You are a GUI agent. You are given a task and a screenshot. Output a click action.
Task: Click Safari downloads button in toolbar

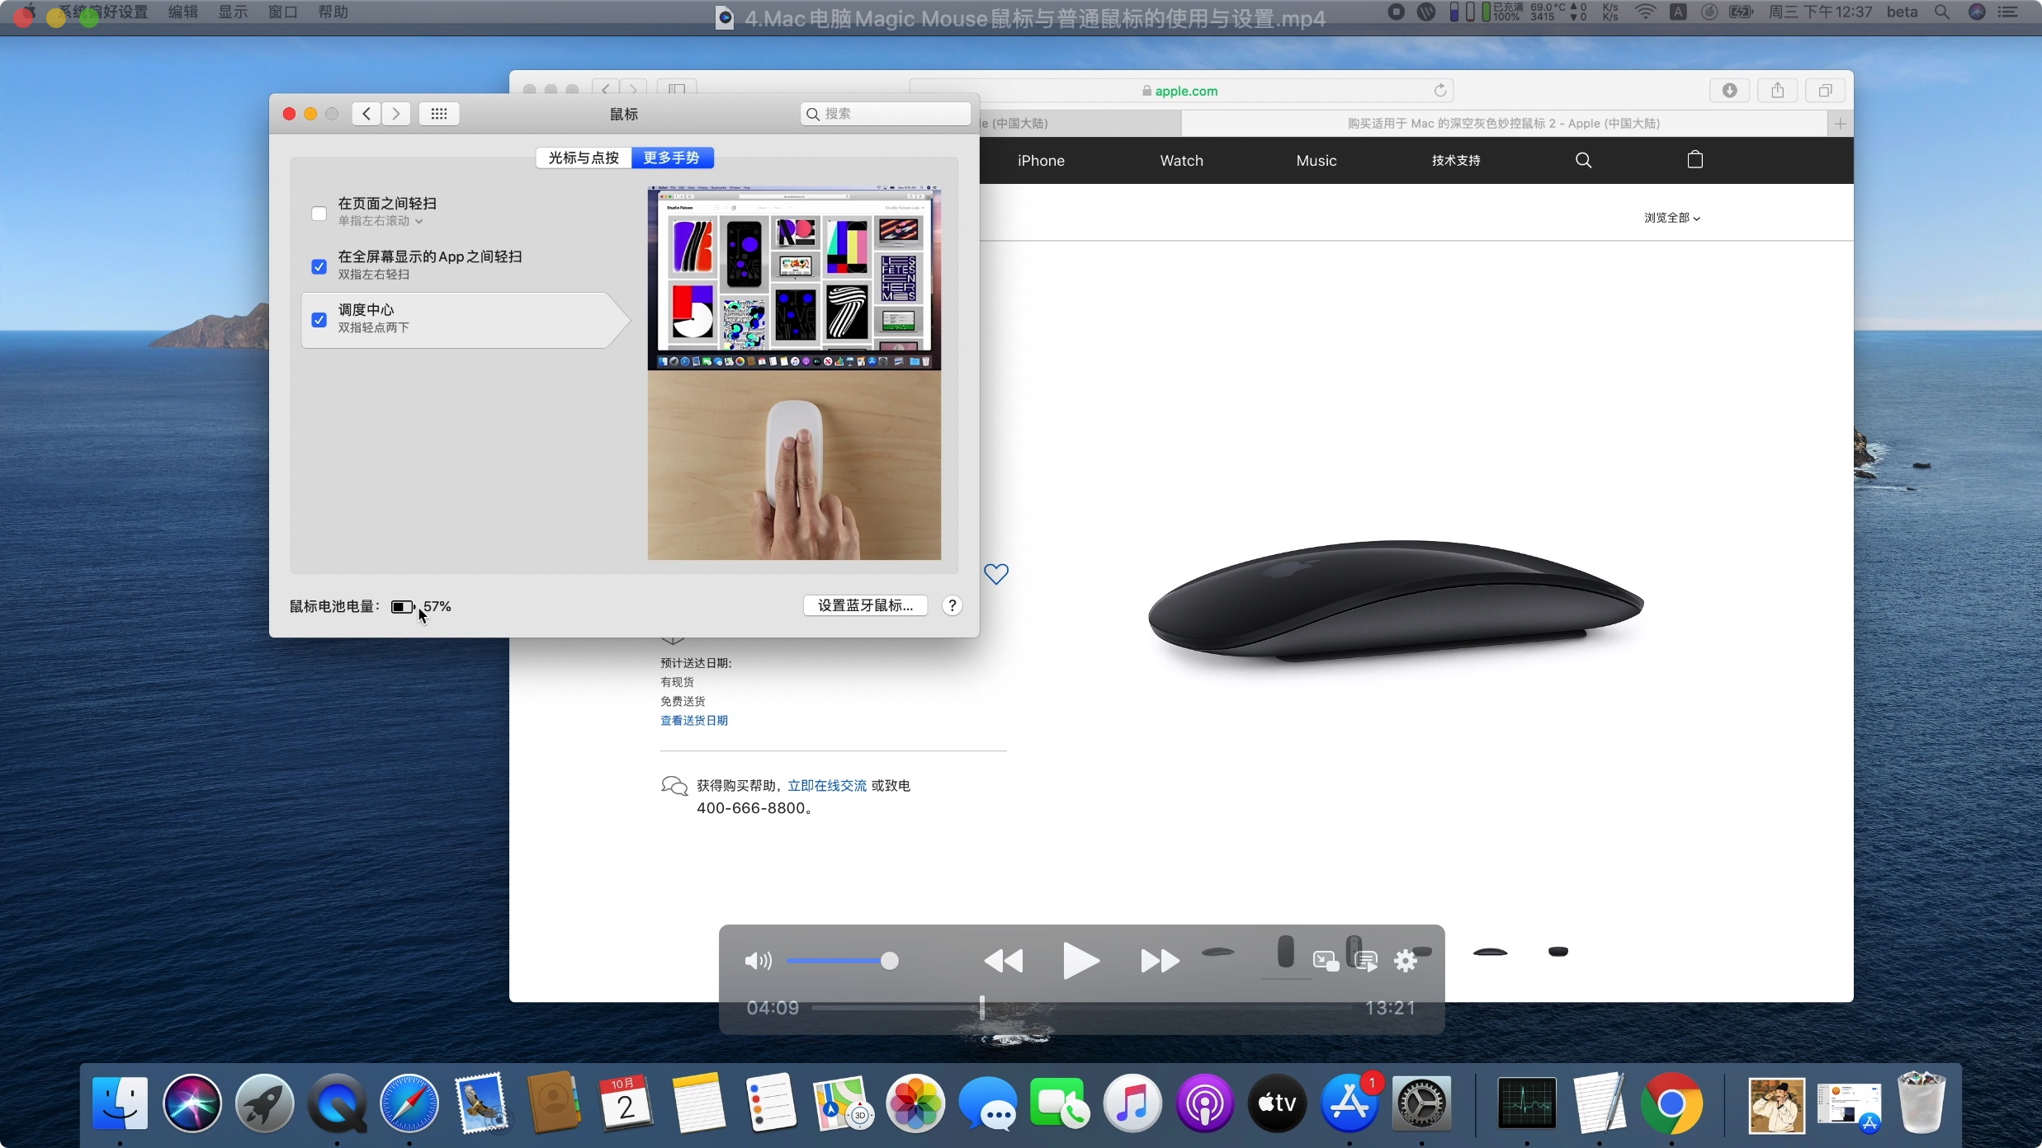click(1729, 91)
